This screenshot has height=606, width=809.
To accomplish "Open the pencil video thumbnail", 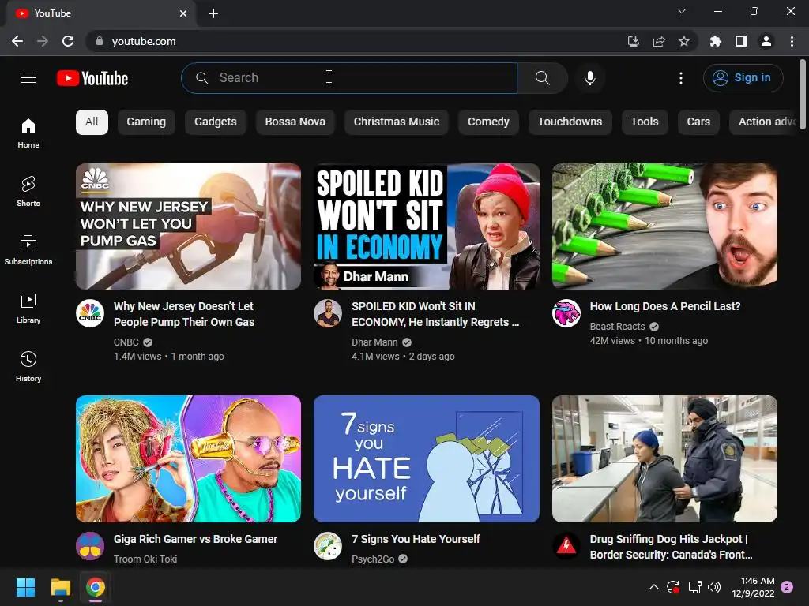I will [x=664, y=226].
